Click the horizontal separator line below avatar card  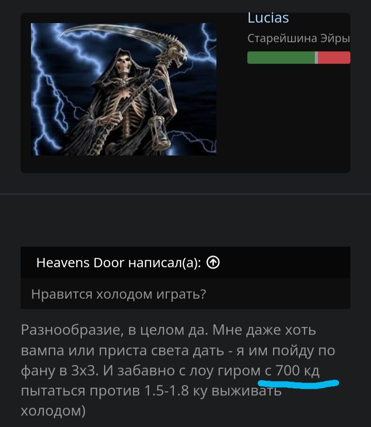pyautogui.click(x=185, y=194)
